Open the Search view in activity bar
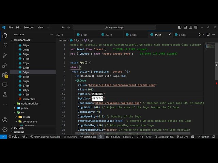Image resolution: width=218 pixels, height=163 pixels. pyautogui.click(x=5, y=45)
